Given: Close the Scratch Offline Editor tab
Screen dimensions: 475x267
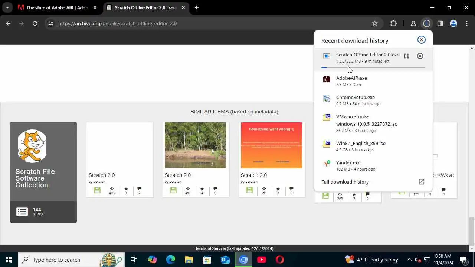Looking at the screenshot, I should tap(183, 7).
